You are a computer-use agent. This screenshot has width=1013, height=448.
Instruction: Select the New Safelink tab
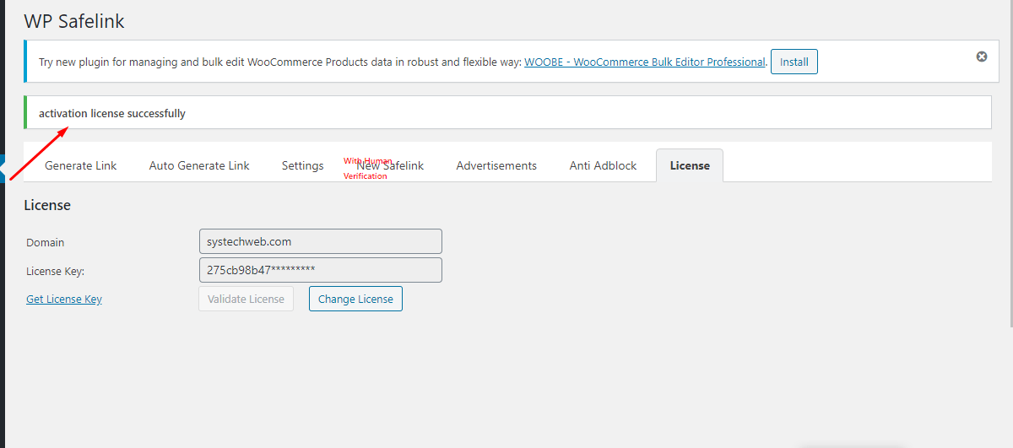click(390, 165)
